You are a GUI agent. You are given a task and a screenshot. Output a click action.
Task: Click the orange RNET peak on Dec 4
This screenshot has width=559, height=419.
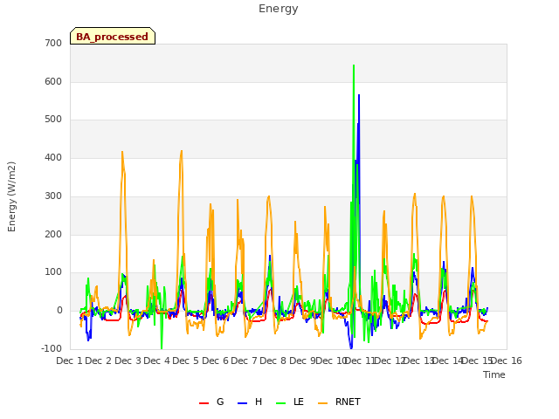tap(182, 151)
